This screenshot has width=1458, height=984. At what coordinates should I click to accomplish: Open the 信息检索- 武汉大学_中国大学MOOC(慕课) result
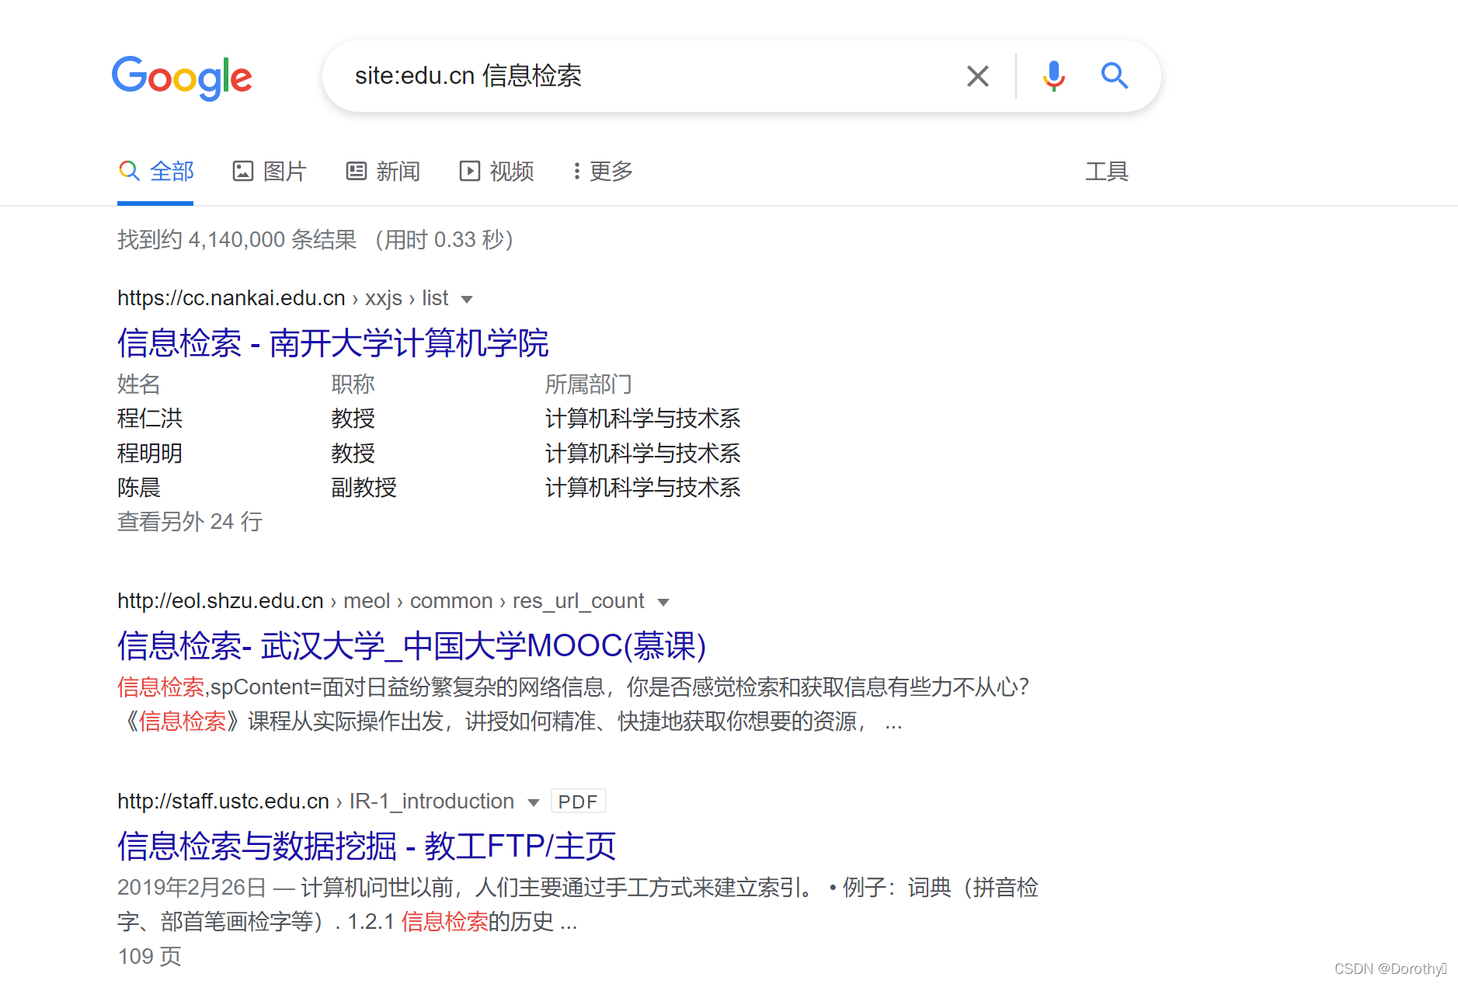(x=412, y=645)
